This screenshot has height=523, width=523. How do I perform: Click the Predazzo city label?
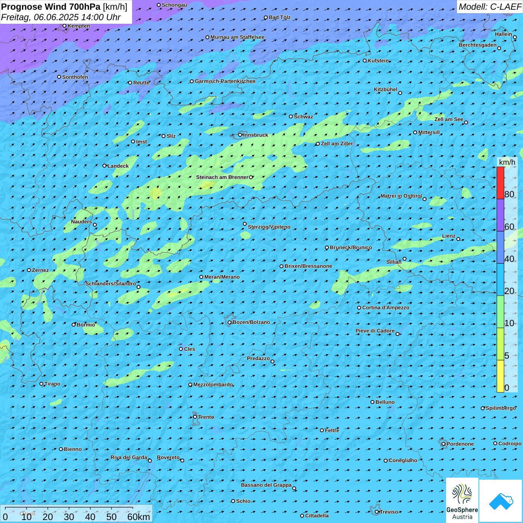pyautogui.click(x=258, y=358)
